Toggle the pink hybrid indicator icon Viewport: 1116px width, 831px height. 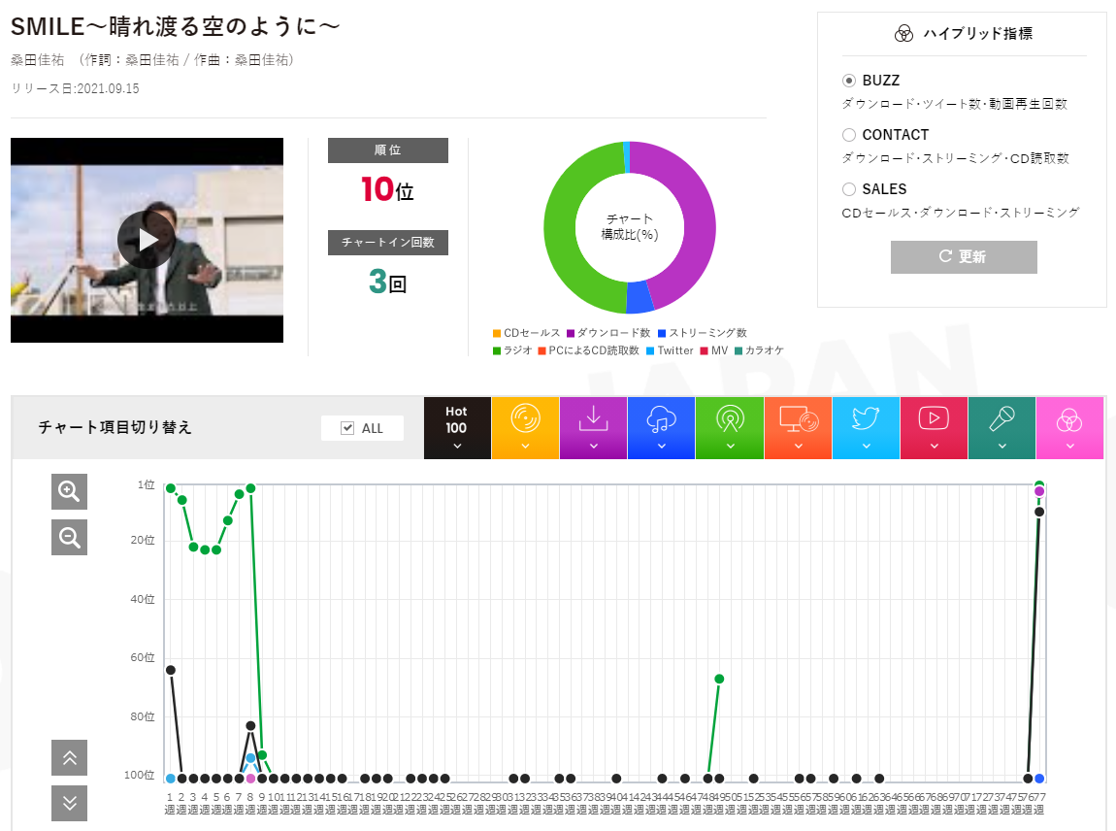pyautogui.click(x=1069, y=420)
